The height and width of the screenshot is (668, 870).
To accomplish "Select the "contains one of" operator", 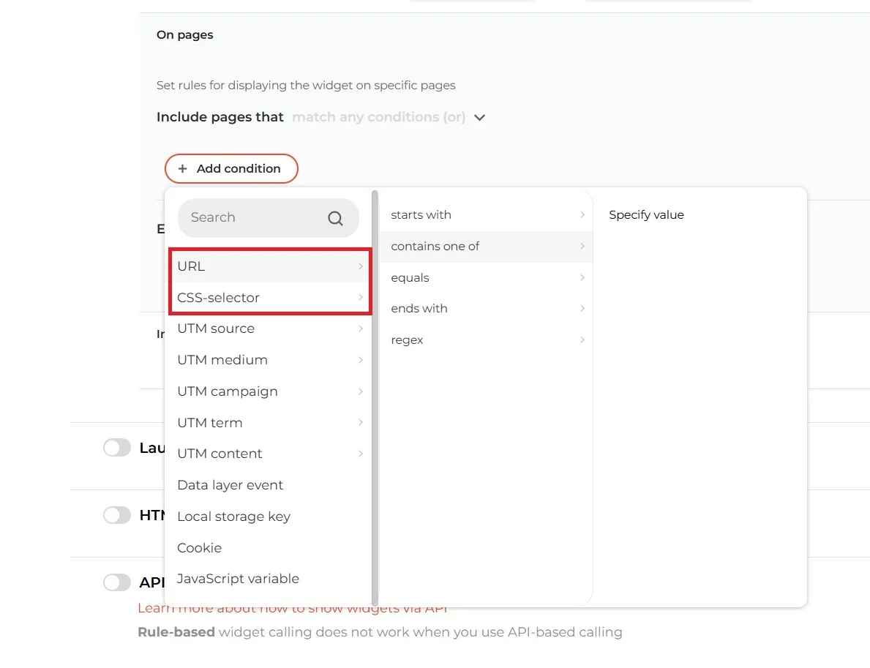I will 435,246.
